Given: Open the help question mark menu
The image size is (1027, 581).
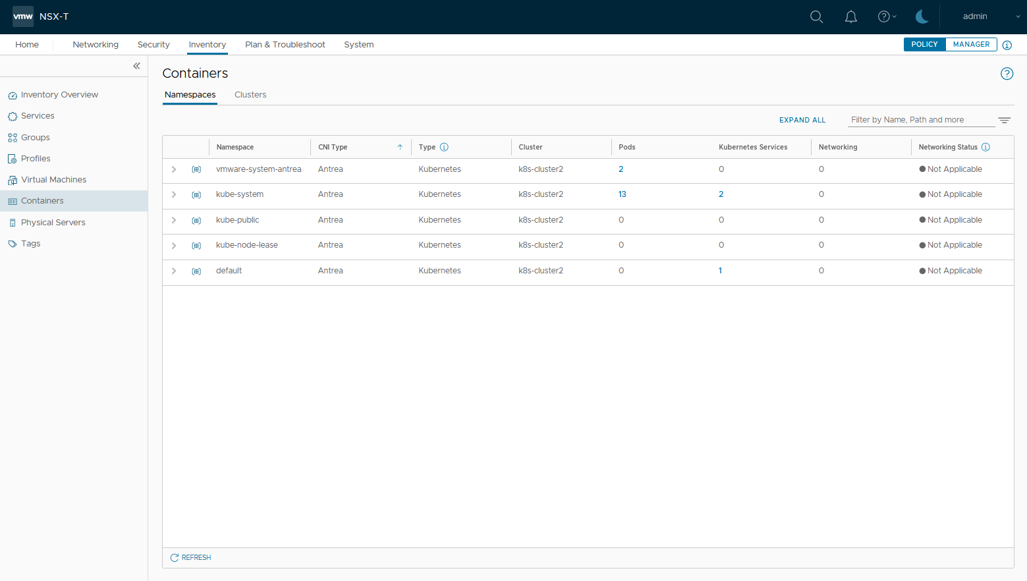Looking at the screenshot, I should pos(887,17).
